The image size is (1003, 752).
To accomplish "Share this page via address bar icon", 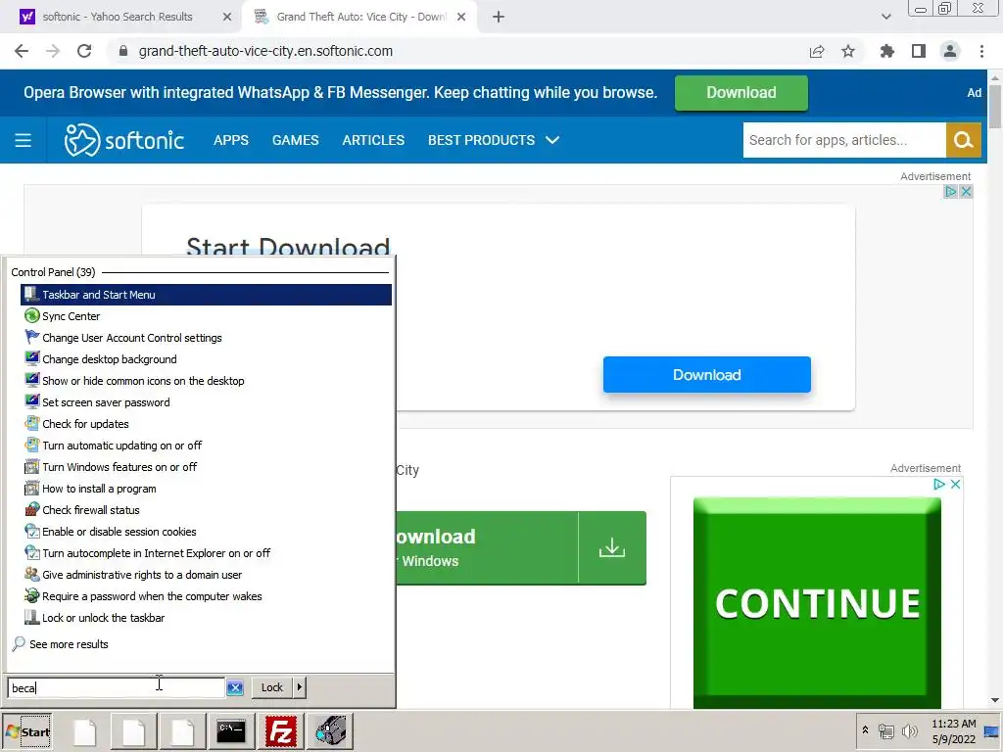I will pyautogui.click(x=817, y=51).
